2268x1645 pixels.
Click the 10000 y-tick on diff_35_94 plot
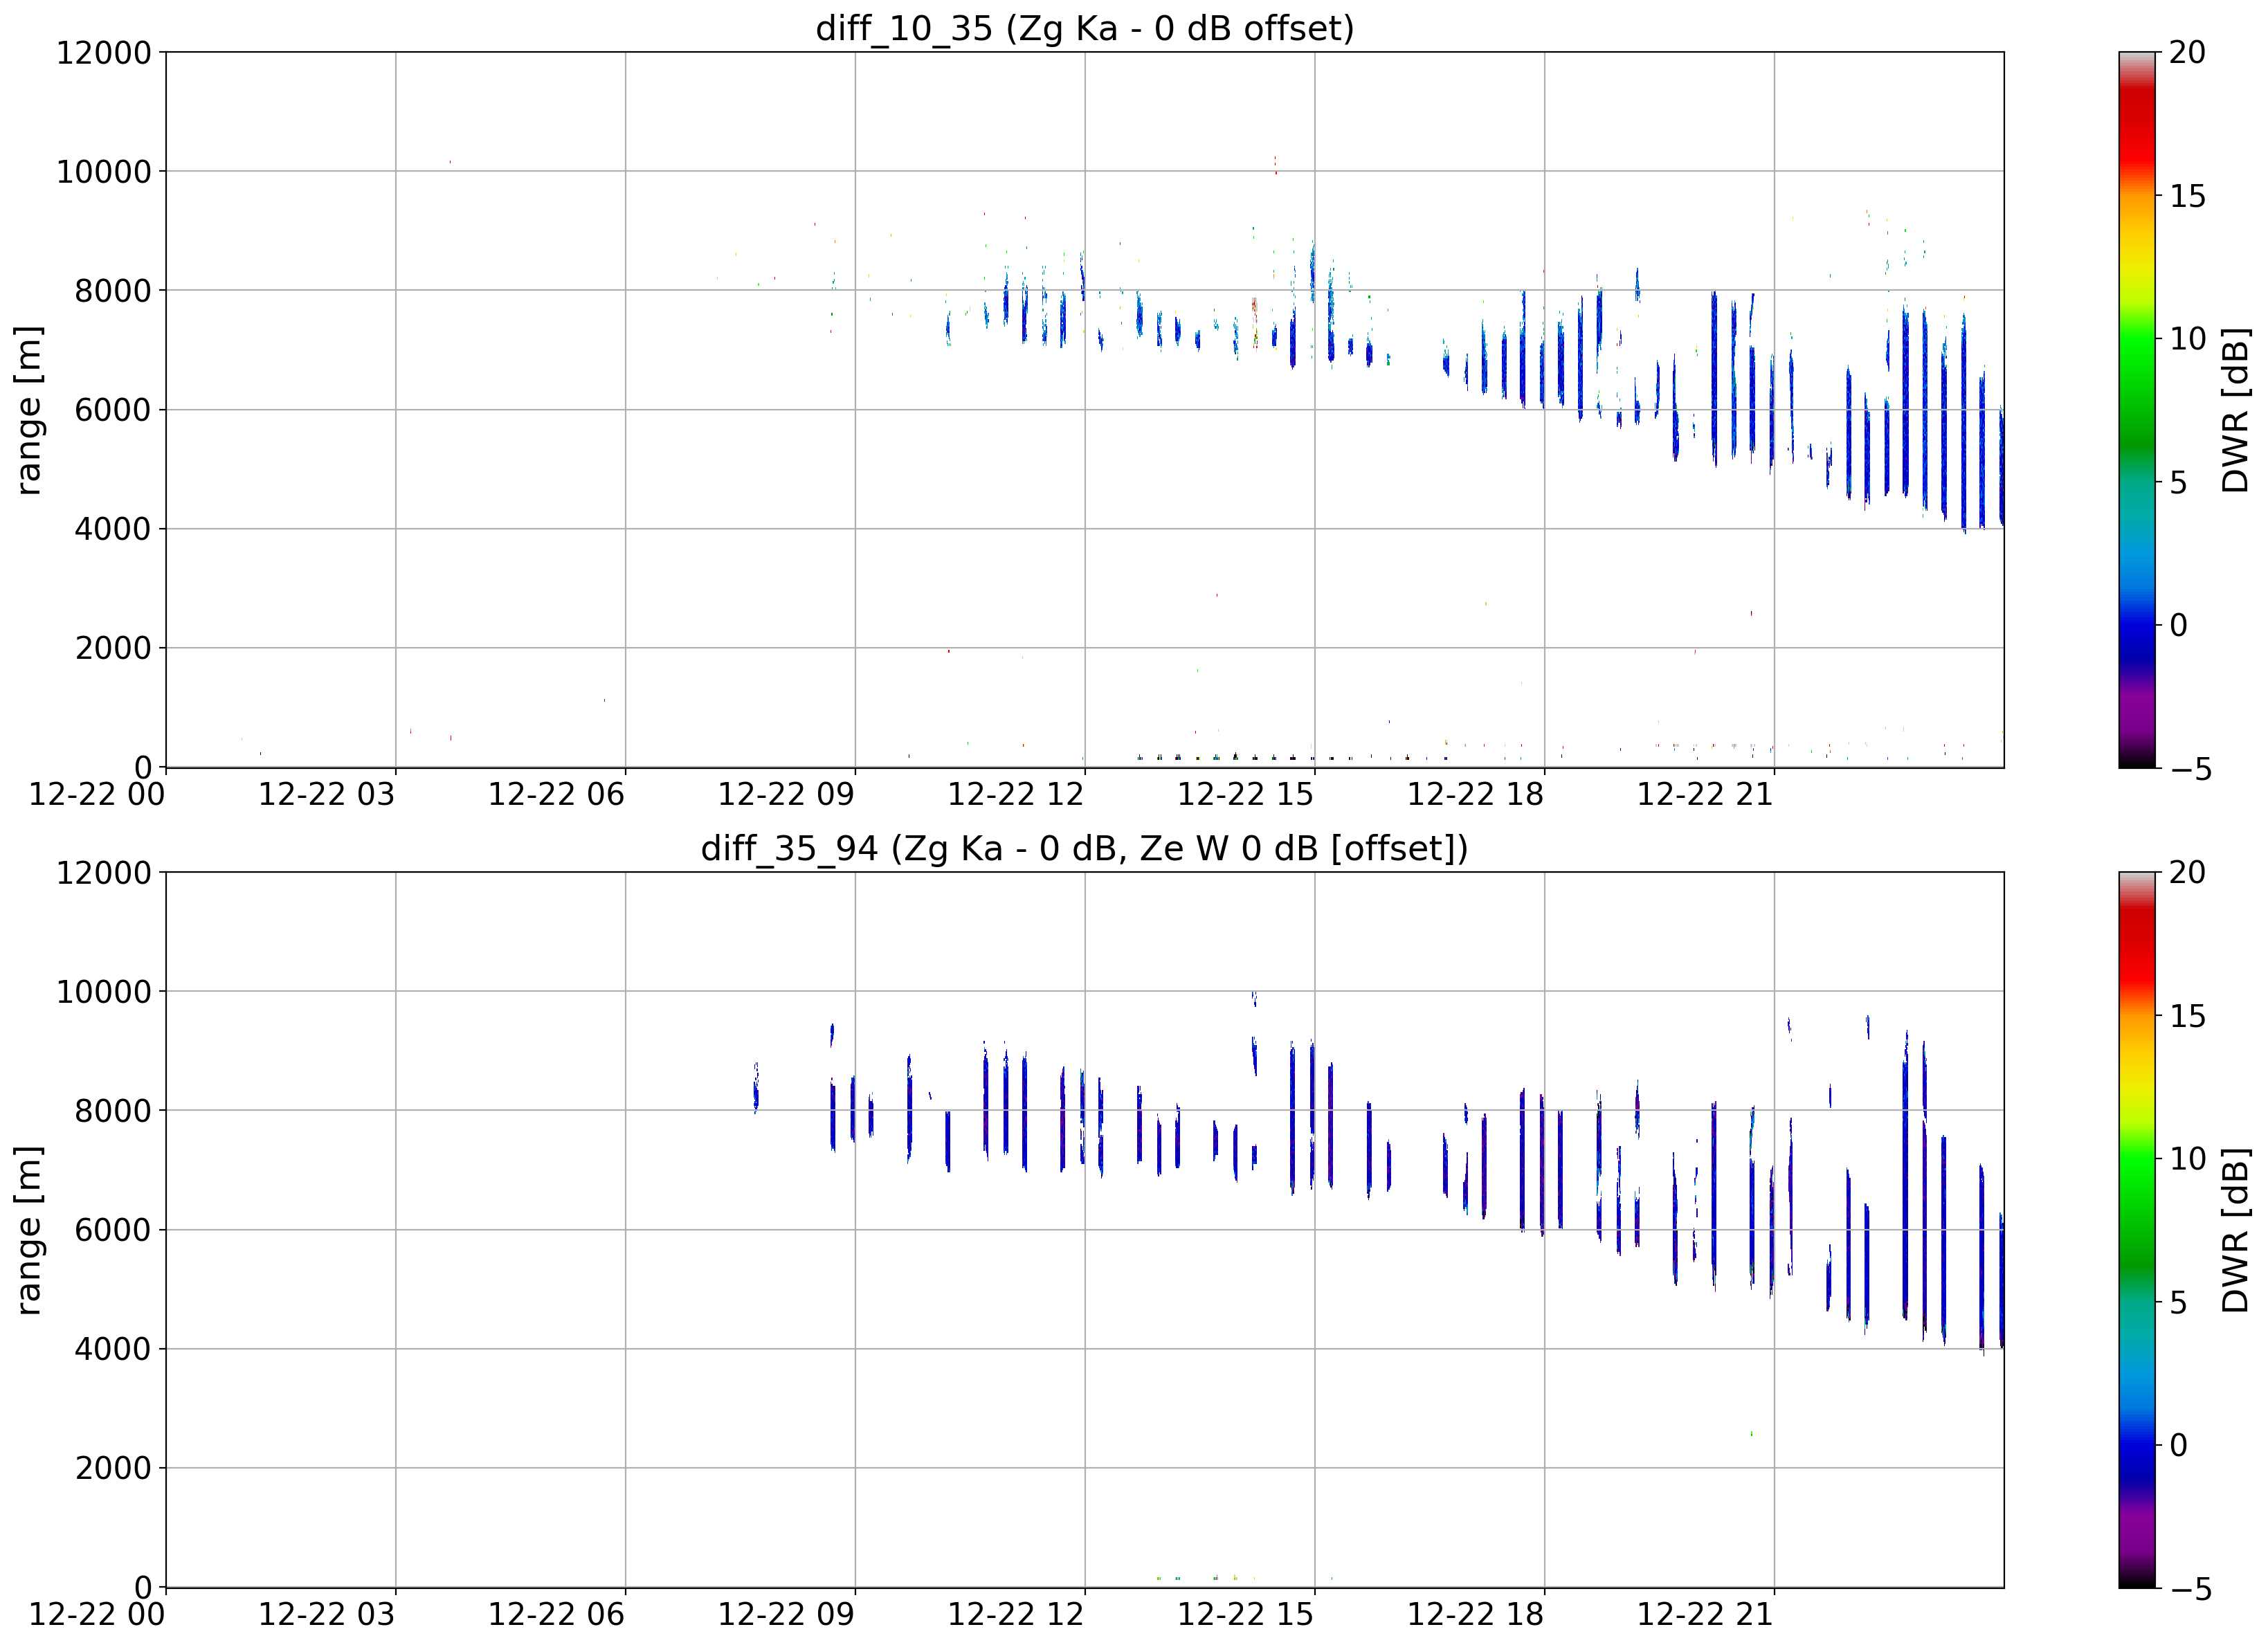pos(104,992)
